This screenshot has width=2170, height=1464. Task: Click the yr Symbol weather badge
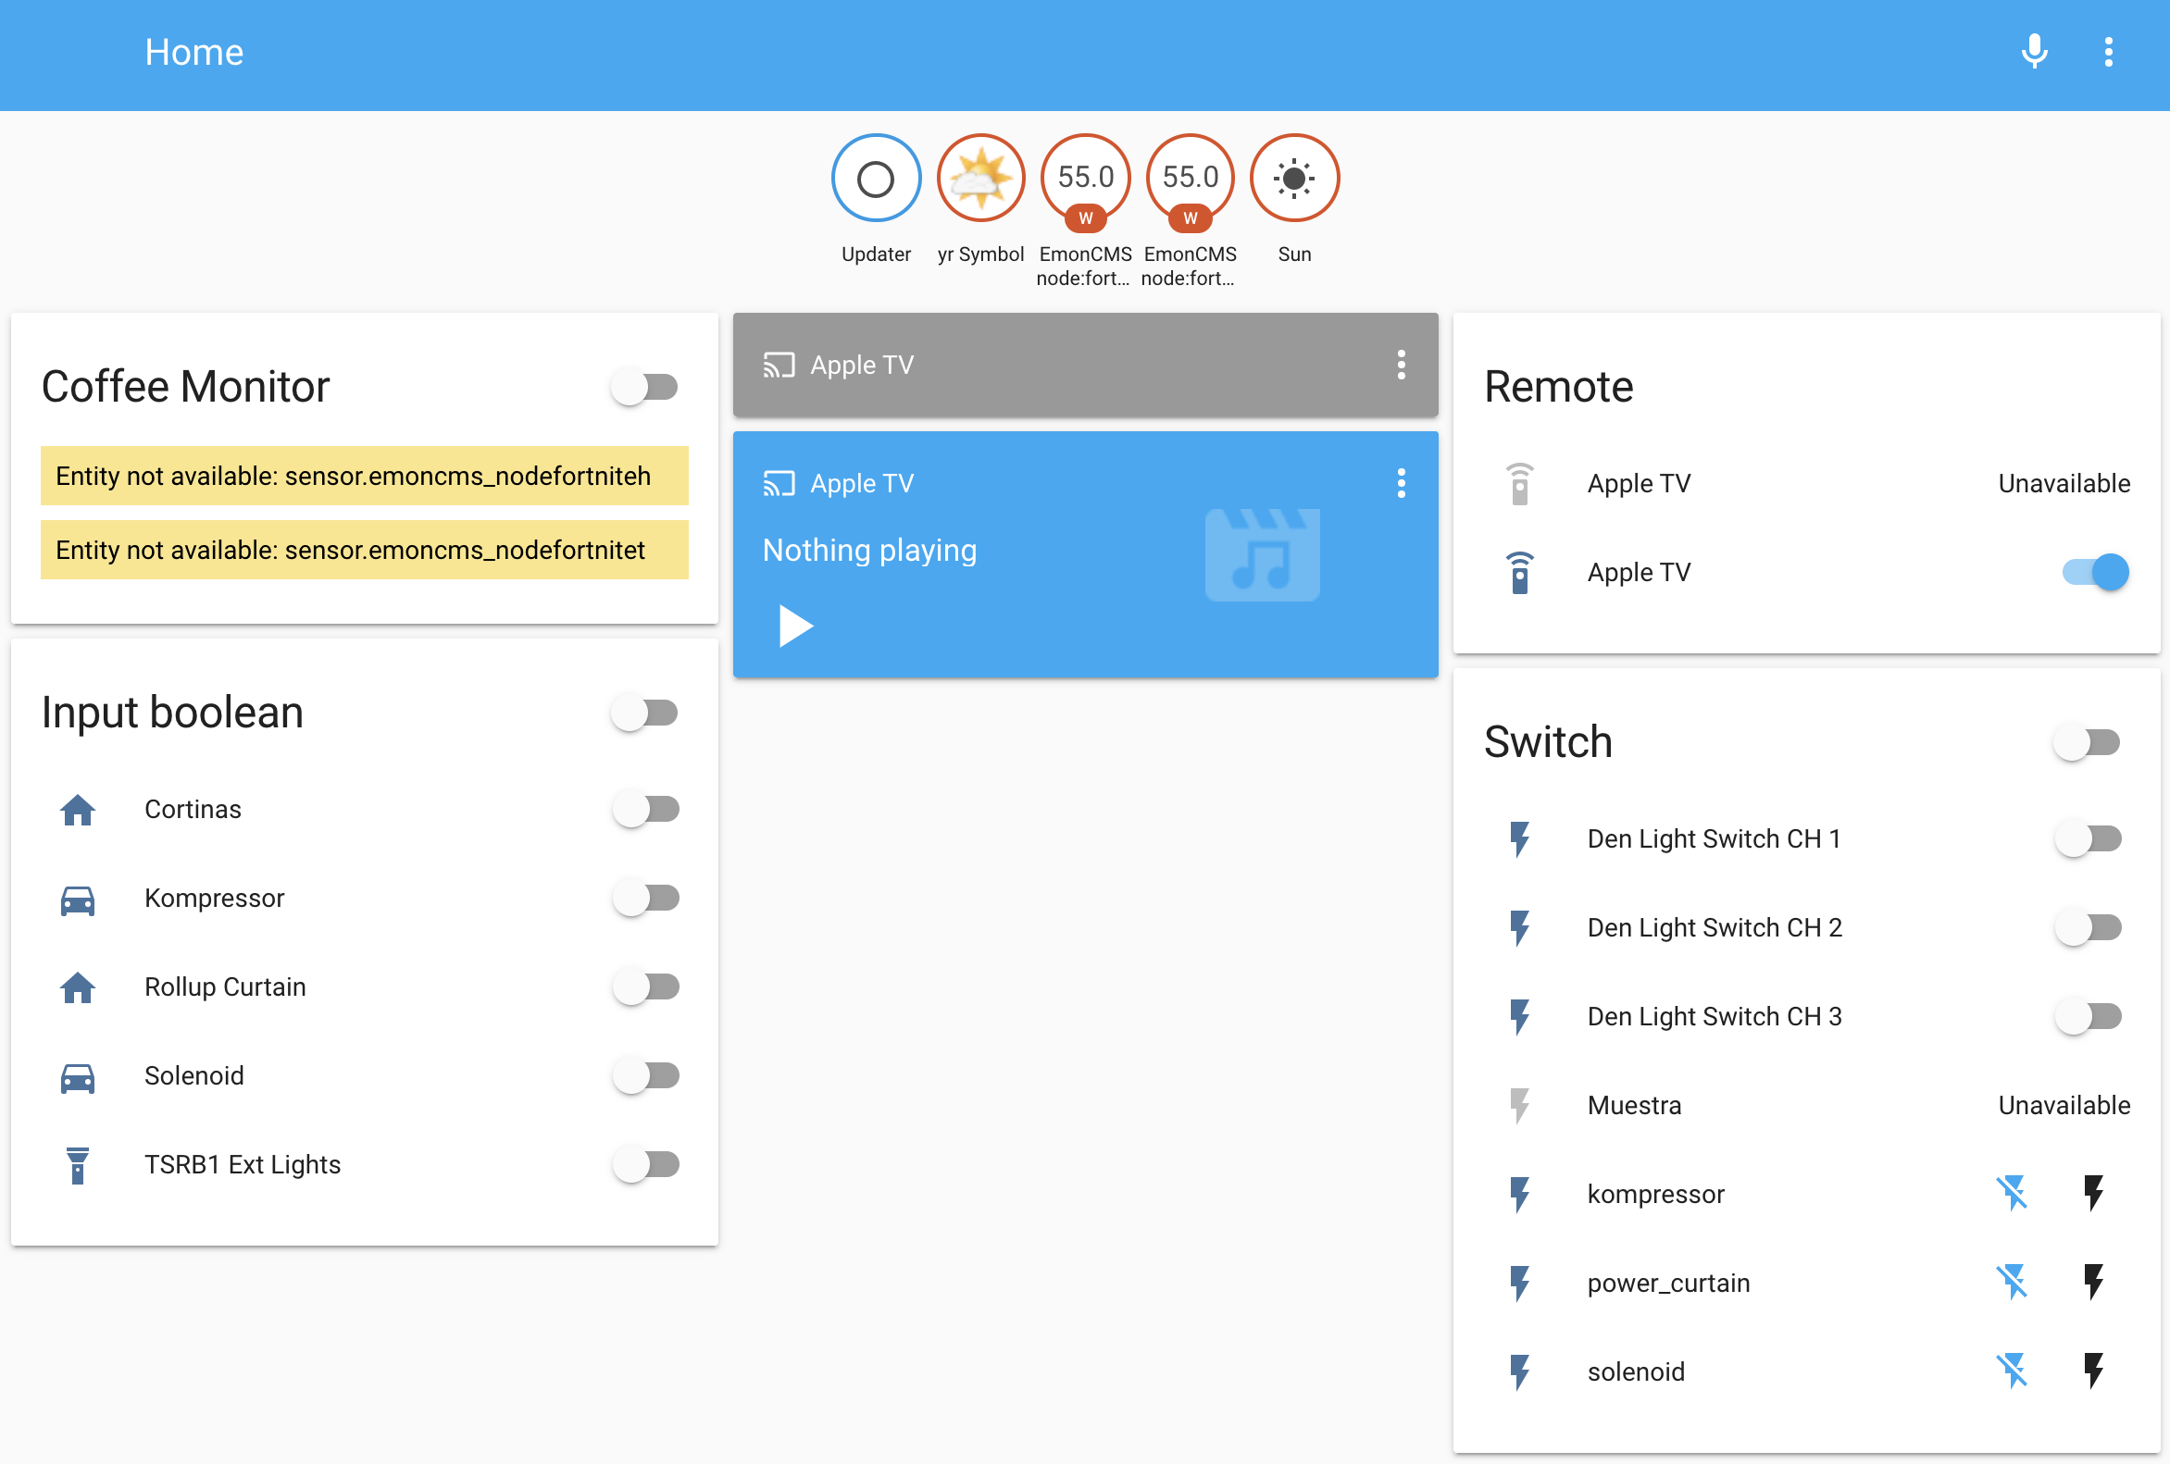(979, 179)
